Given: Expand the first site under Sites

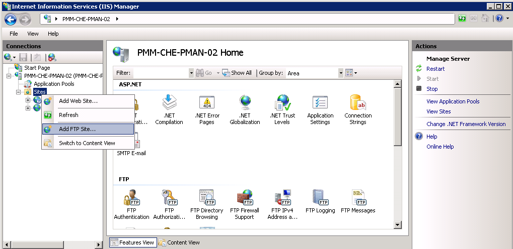Looking at the screenshot, I should pos(28,100).
